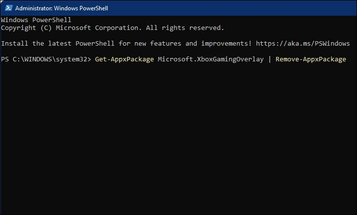Screen dimensions: 357x215
Task: Click the Microsoft.XboxGamingOverlay argument
Action: (x=210, y=59)
